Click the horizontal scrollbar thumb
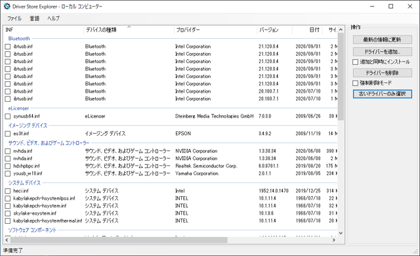420x256 pixels. pos(119,240)
